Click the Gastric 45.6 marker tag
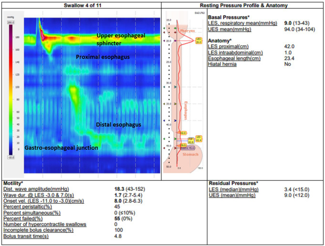This screenshot has width=325, height=246. (188, 148)
